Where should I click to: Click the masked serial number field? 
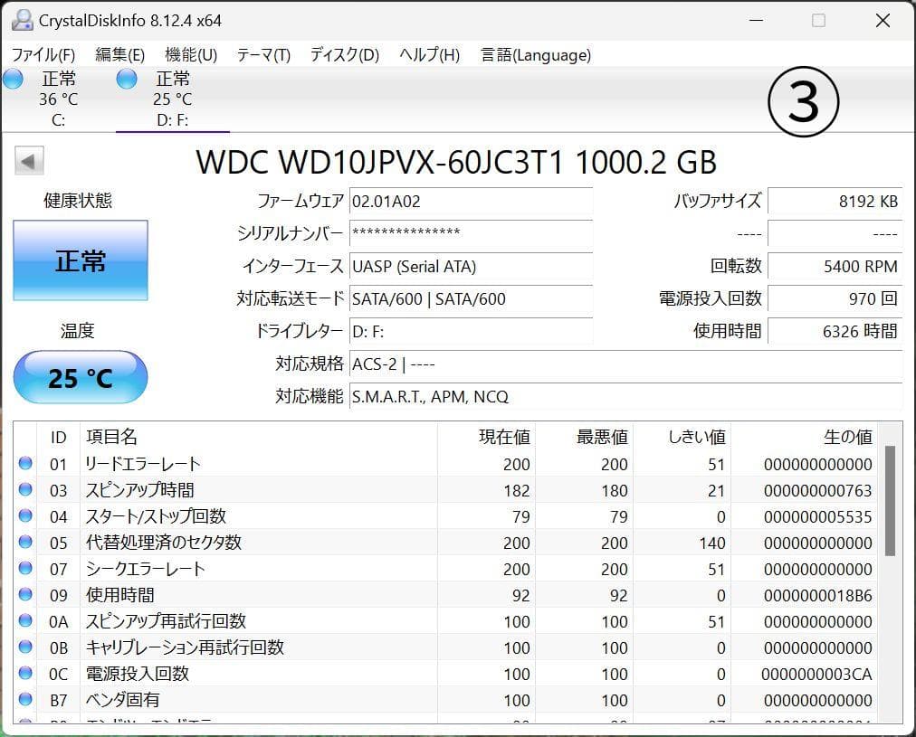(471, 233)
